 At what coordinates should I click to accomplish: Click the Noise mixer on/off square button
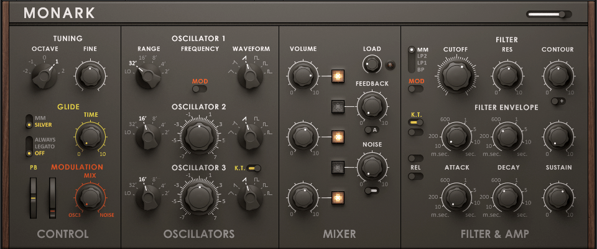coord(338,167)
